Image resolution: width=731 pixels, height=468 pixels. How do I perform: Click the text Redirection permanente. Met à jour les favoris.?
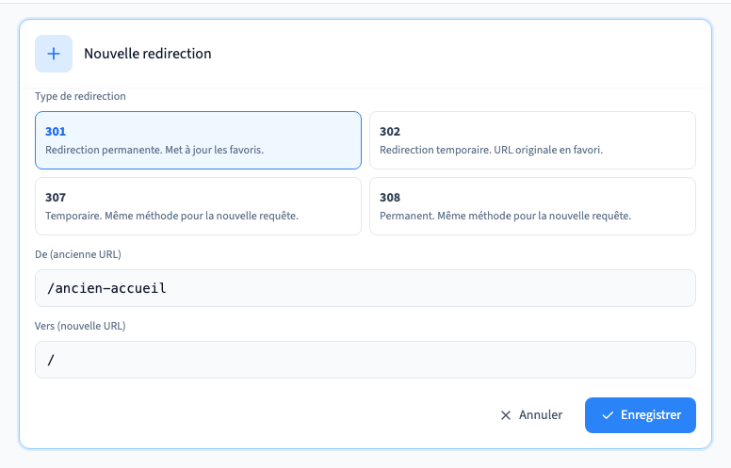click(x=154, y=150)
